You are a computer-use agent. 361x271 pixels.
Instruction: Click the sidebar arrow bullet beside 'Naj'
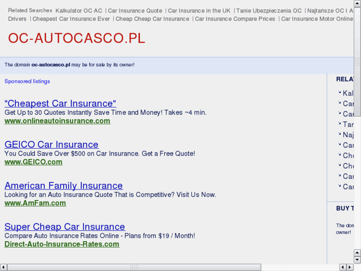tap(339, 134)
